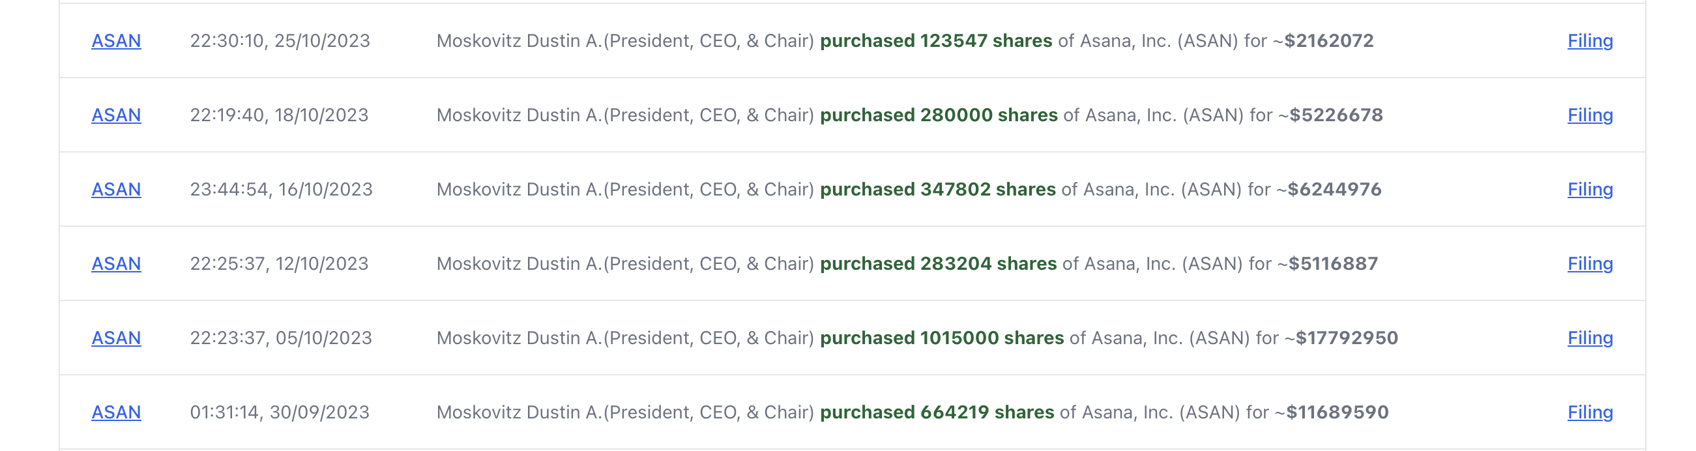Click the "purchased 1015000 shares" green text

pyautogui.click(x=941, y=338)
